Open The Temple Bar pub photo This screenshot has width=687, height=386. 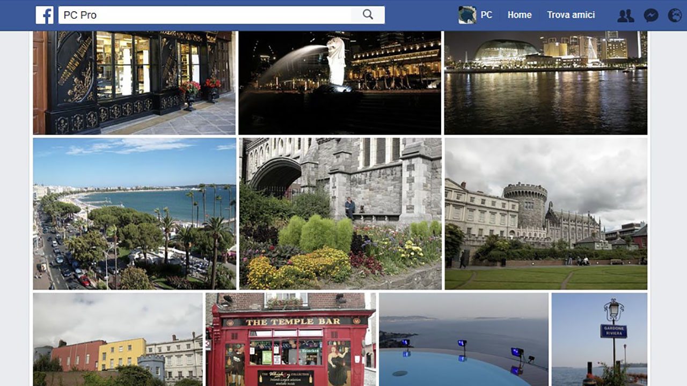click(290, 339)
